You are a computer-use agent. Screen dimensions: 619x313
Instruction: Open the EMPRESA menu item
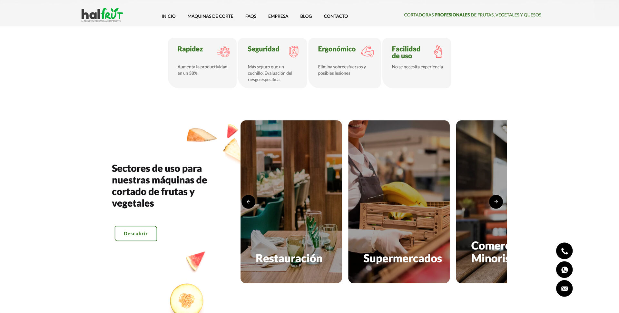click(x=278, y=16)
